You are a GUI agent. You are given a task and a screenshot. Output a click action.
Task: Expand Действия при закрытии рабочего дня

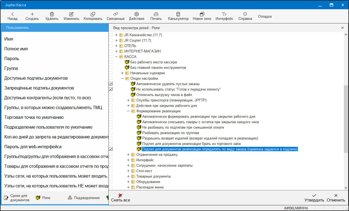click(128, 105)
